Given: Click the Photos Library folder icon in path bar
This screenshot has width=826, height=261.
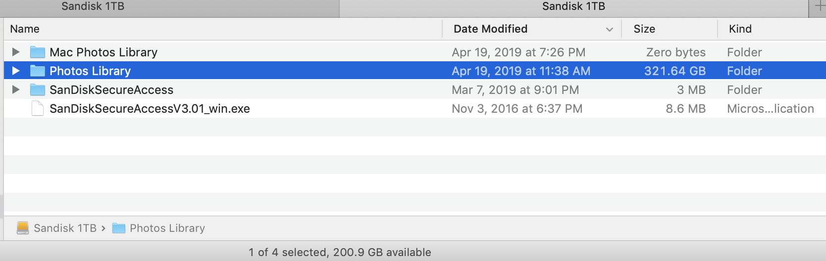Looking at the screenshot, I should pyautogui.click(x=119, y=228).
